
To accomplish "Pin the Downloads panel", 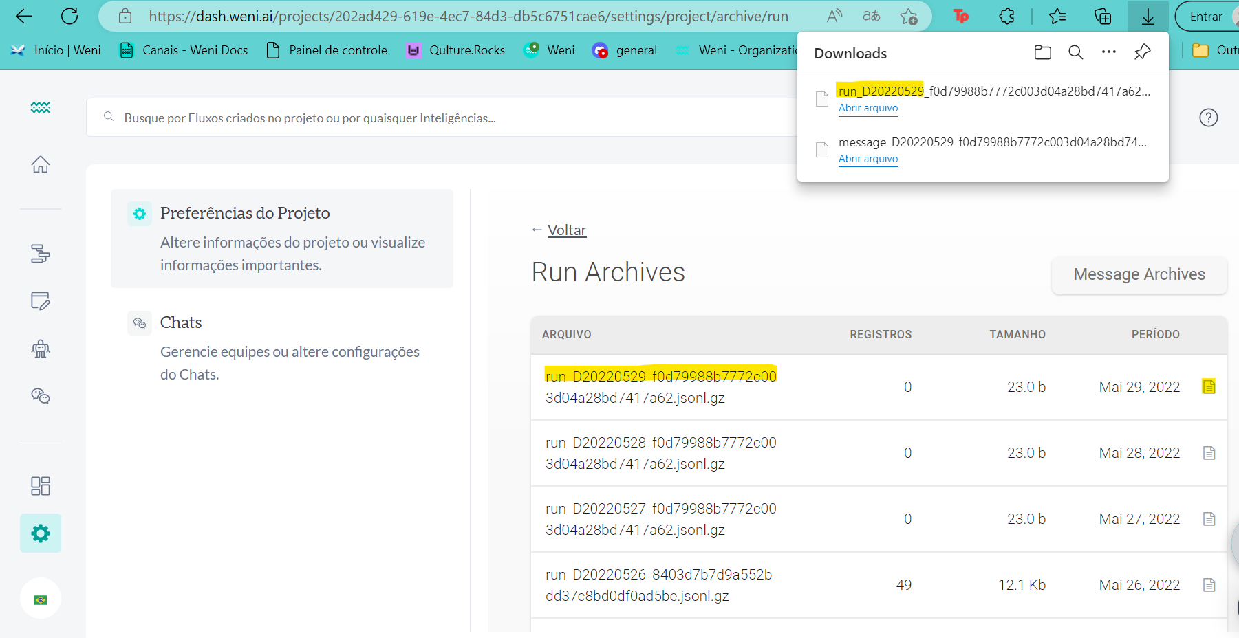I will pos(1142,52).
